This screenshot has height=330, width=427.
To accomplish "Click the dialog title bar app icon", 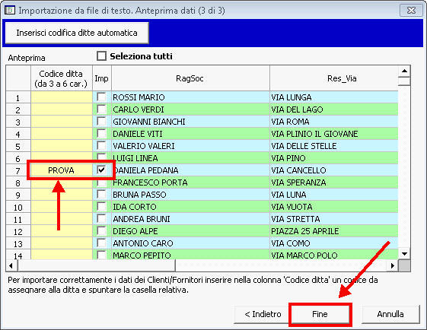I will click(x=10, y=11).
